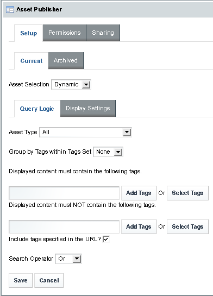213x296 pixels.
Task: Switch to the Setup tab
Action: tap(29, 33)
